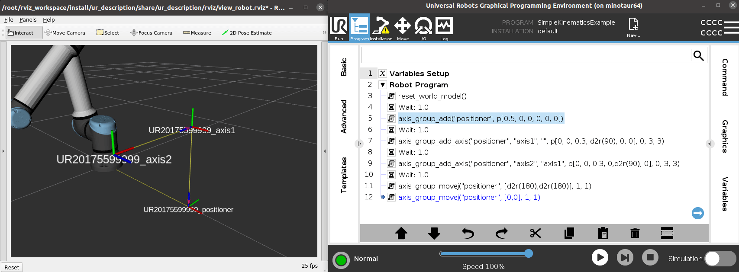Screen dimensions: 739x272
Task: Open the Panels menu in rviz
Action: click(x=28, y=20)
